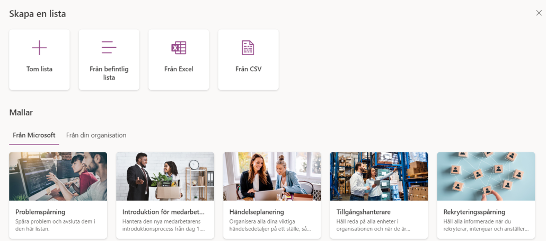Click the Excel icon
Viewport: 546px width, 241px height.
point(179,48)
